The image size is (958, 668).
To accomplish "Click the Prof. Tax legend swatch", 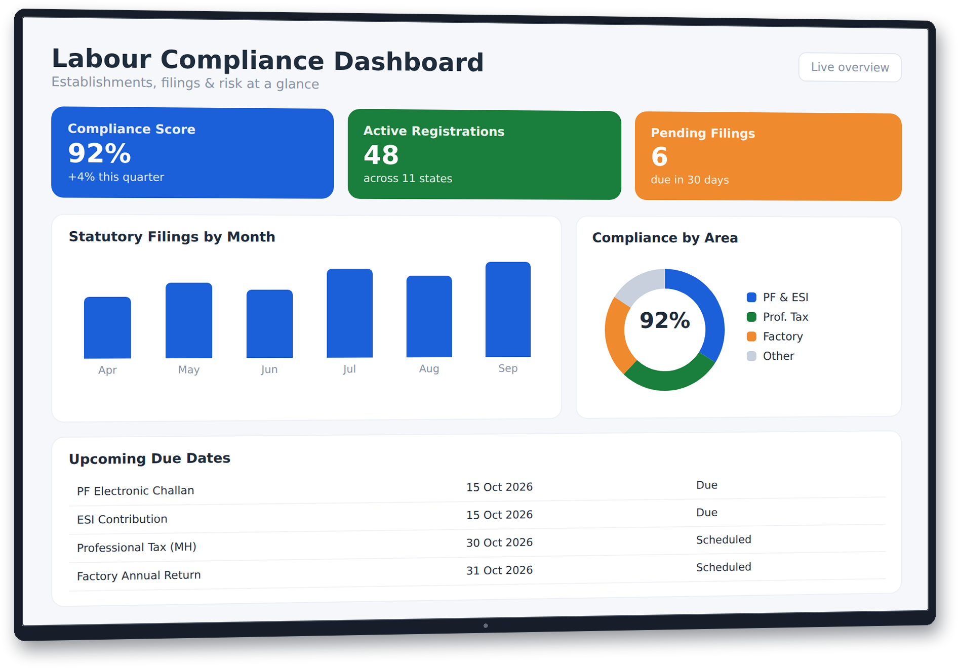I will [x=751, y=317].
